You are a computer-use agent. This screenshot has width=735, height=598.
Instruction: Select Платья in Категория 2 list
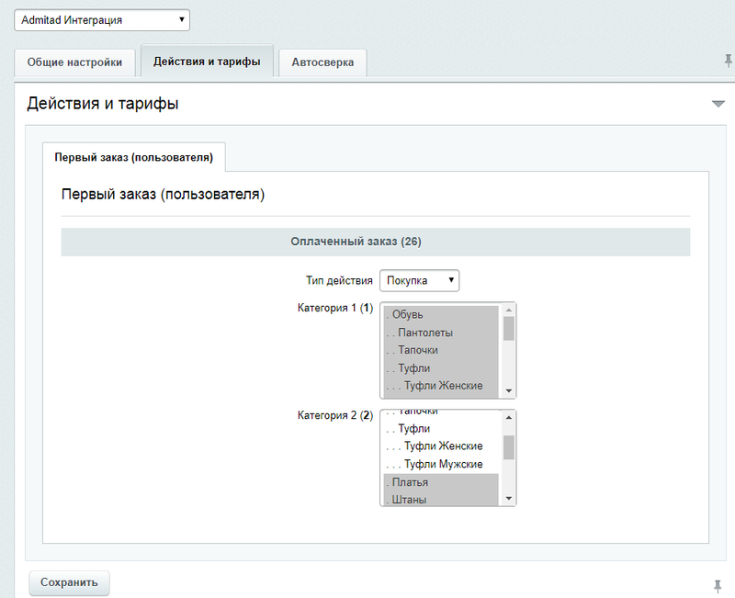pos(441,482)
